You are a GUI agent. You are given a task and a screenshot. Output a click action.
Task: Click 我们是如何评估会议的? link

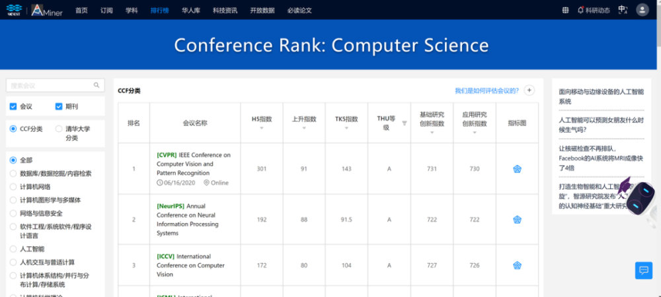[x=486, y=90]
